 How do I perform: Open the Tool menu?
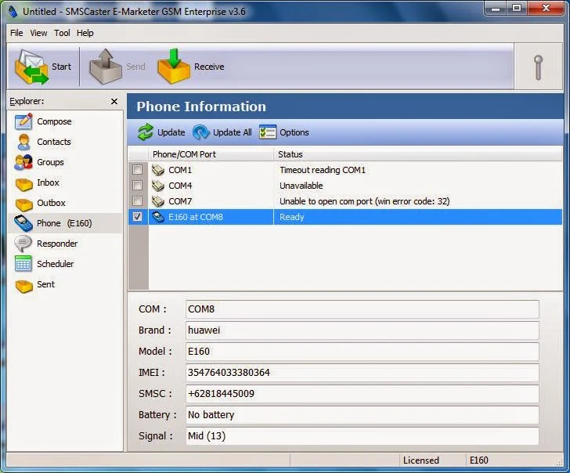[x=62, y=33]
